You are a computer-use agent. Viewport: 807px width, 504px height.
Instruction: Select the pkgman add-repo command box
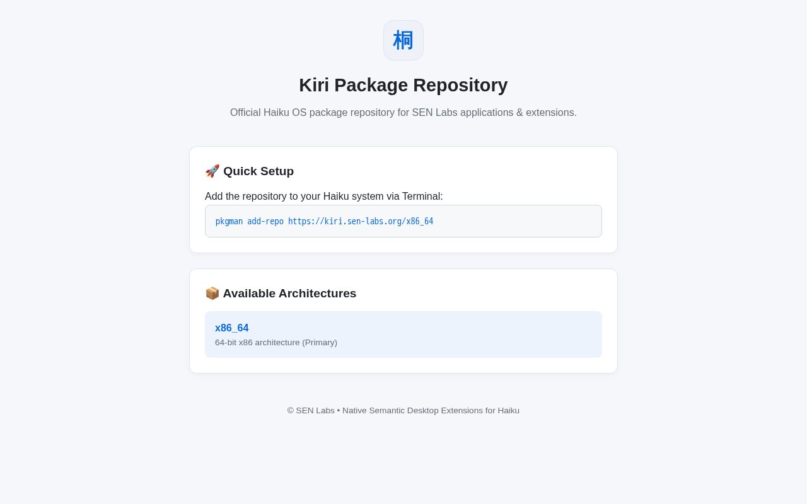coord(403,221)
